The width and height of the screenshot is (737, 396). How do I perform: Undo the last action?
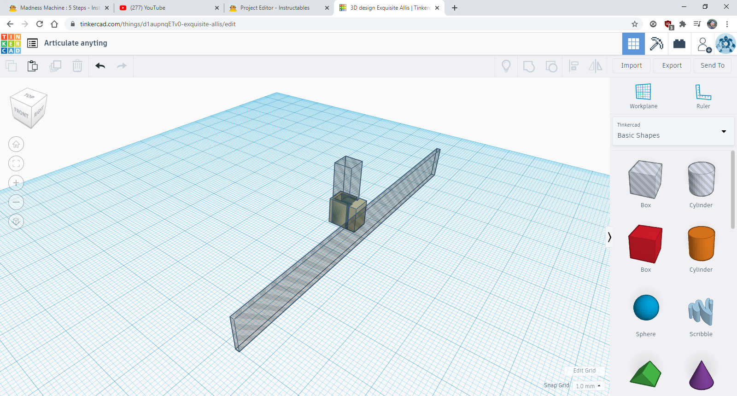tap(100, 66)
